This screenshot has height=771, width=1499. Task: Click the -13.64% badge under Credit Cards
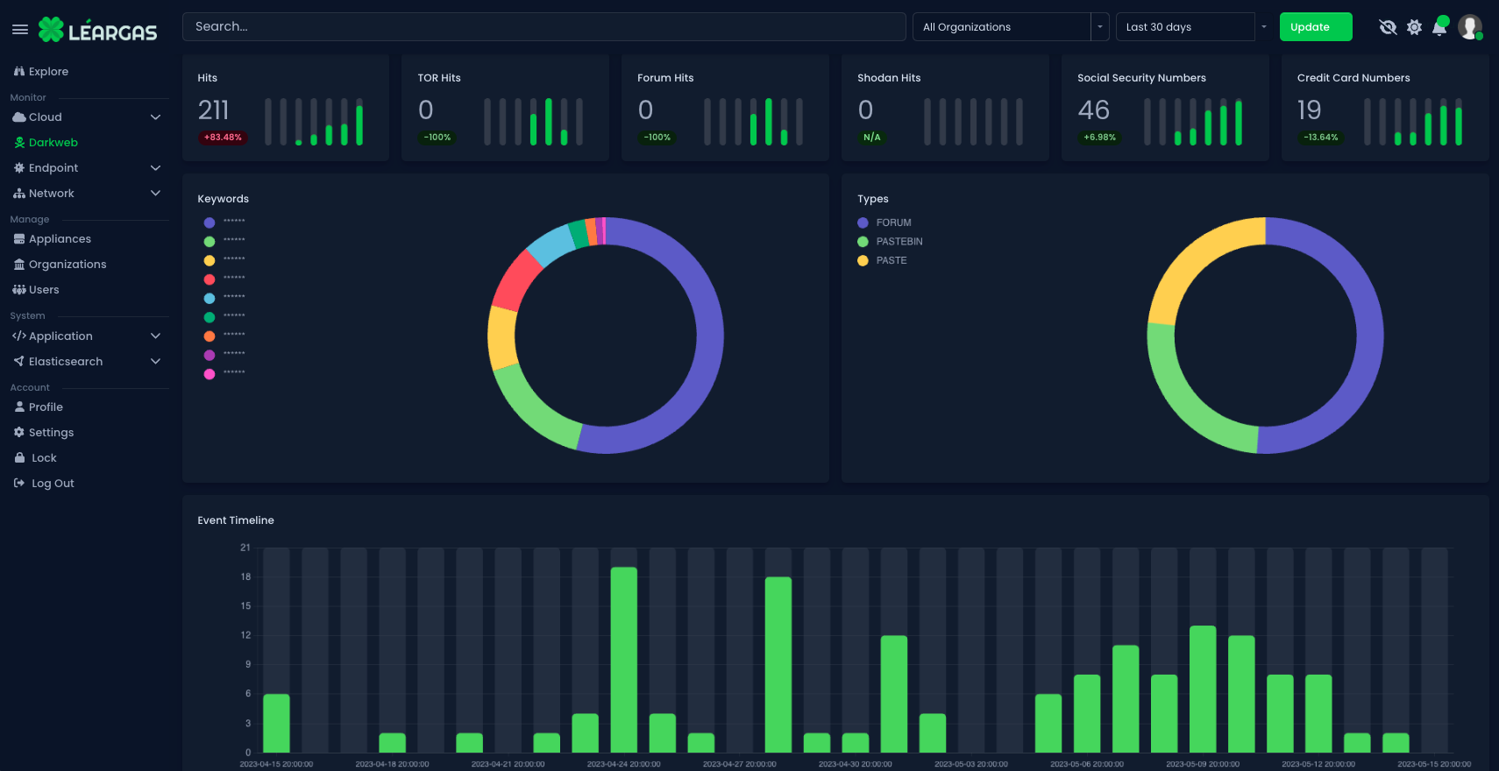coord(1321,138)
